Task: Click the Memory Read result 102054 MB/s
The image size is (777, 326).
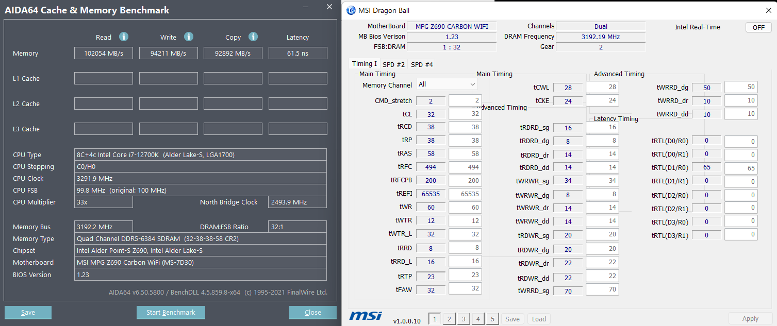Action: pyautogui.click(x=104, y=53)
